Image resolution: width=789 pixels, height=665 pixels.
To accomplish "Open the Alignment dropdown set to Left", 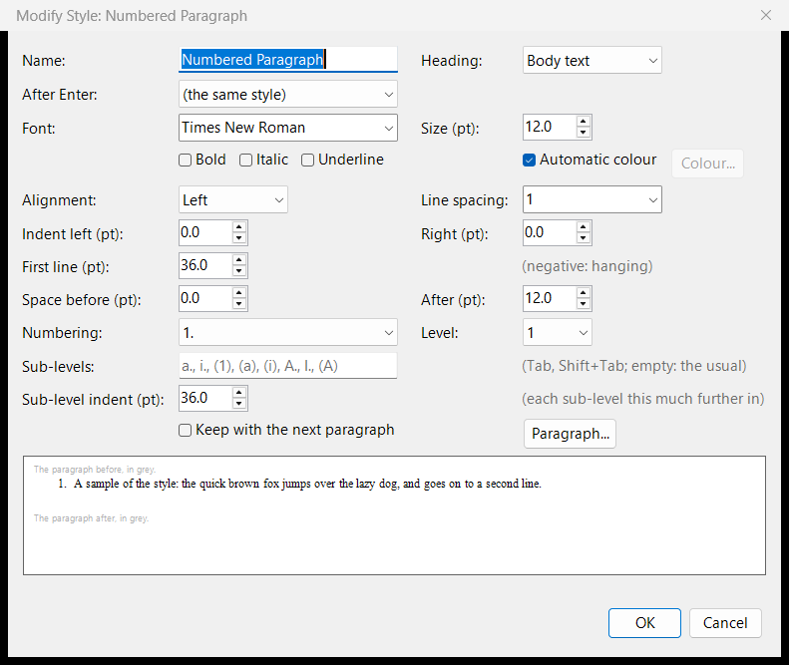I will point(233,199).
